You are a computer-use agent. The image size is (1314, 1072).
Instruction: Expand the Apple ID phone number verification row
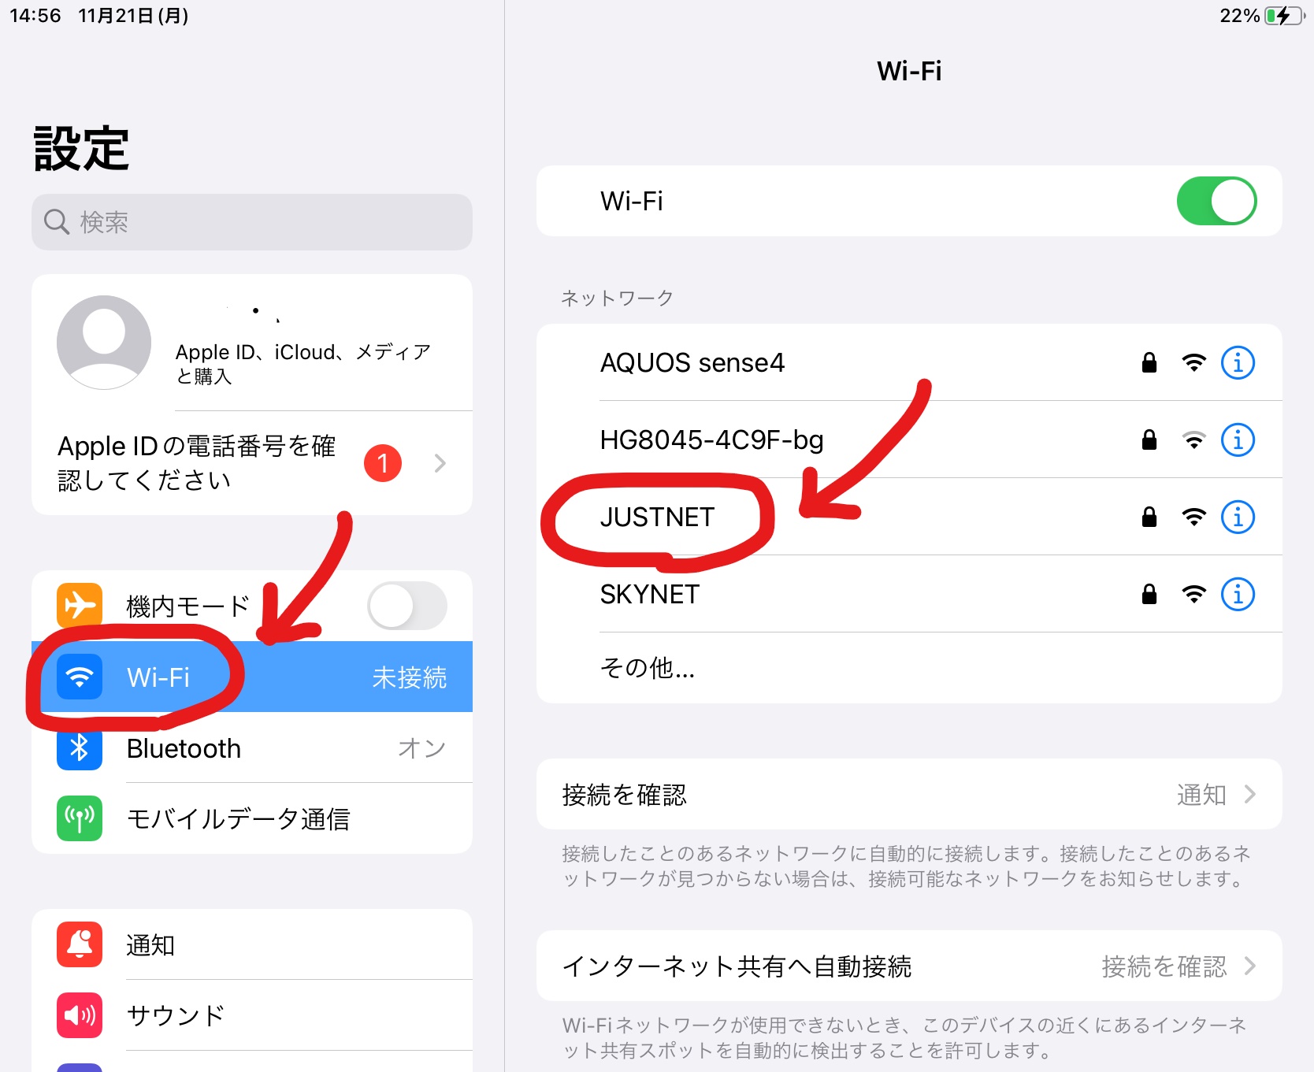click(x=440, y=463)
